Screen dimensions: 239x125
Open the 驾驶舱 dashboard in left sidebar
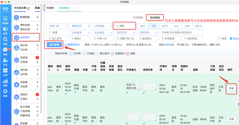point(5,20)
